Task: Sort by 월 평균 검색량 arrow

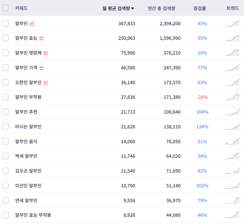Action: [x=133, y=8]
